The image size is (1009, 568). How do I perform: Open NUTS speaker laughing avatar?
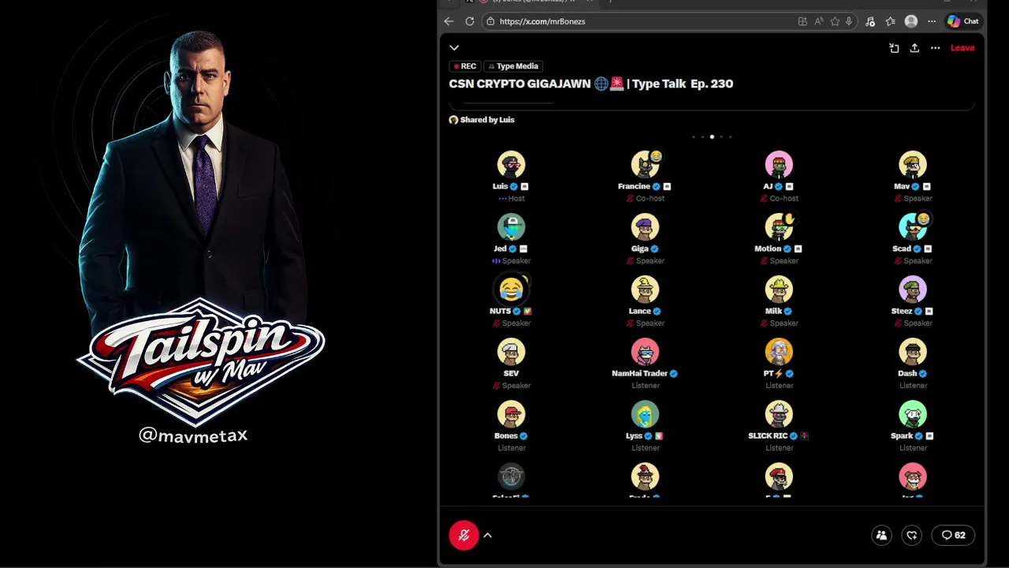512,289
